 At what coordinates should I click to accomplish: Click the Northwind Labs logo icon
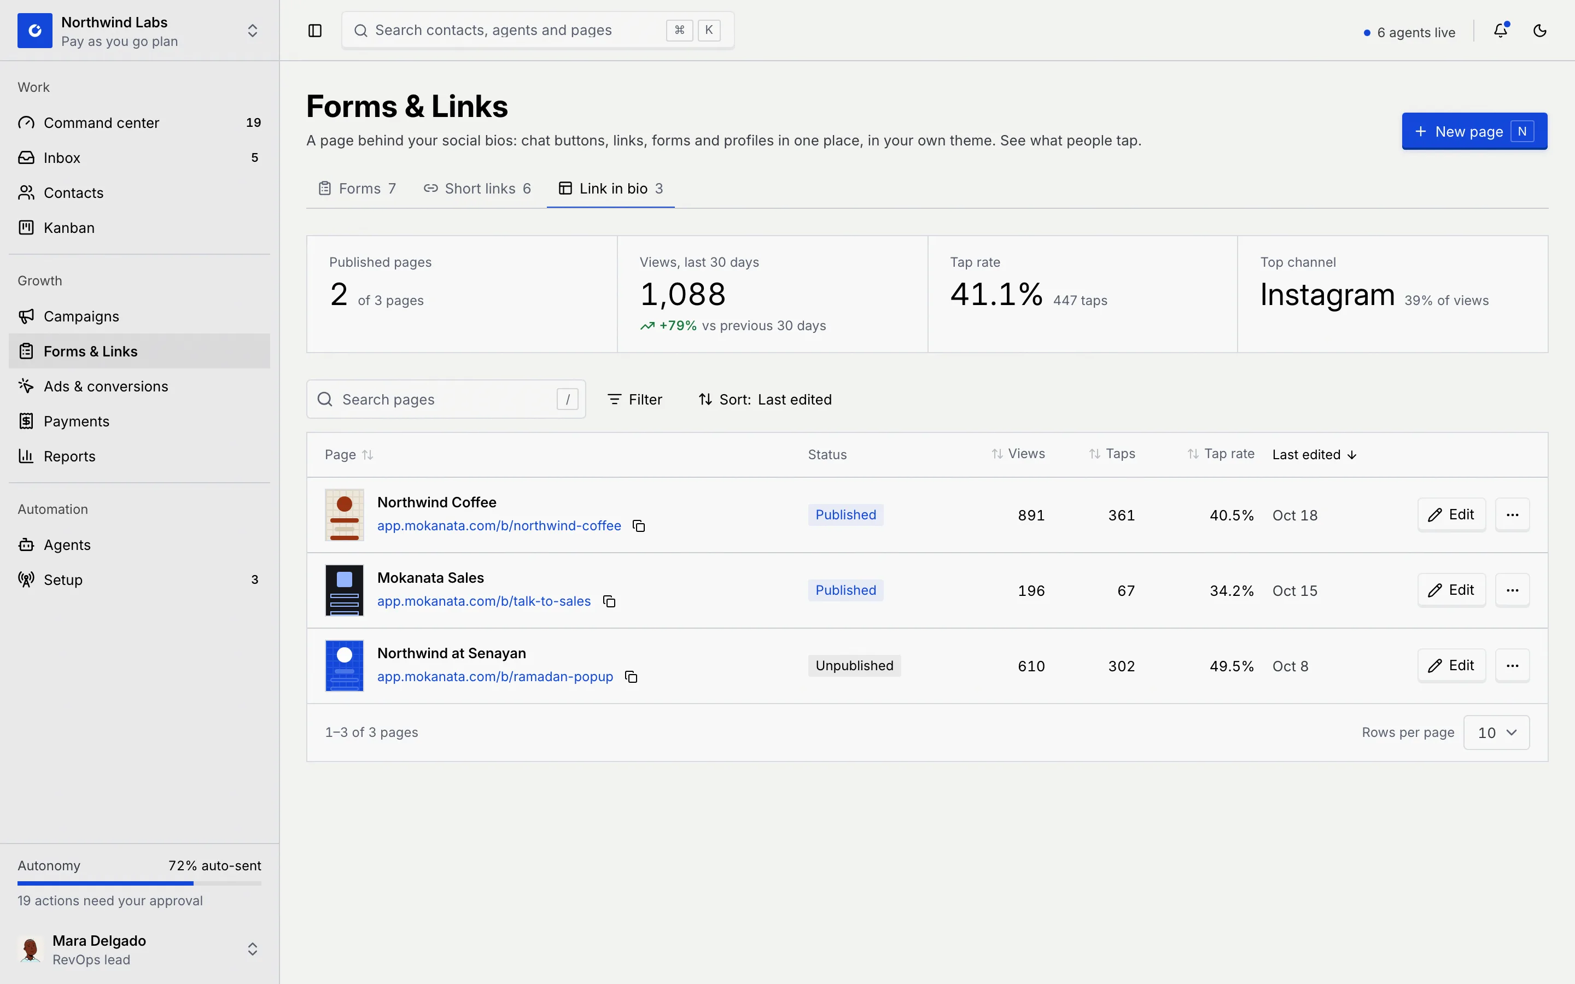[35, 31]
